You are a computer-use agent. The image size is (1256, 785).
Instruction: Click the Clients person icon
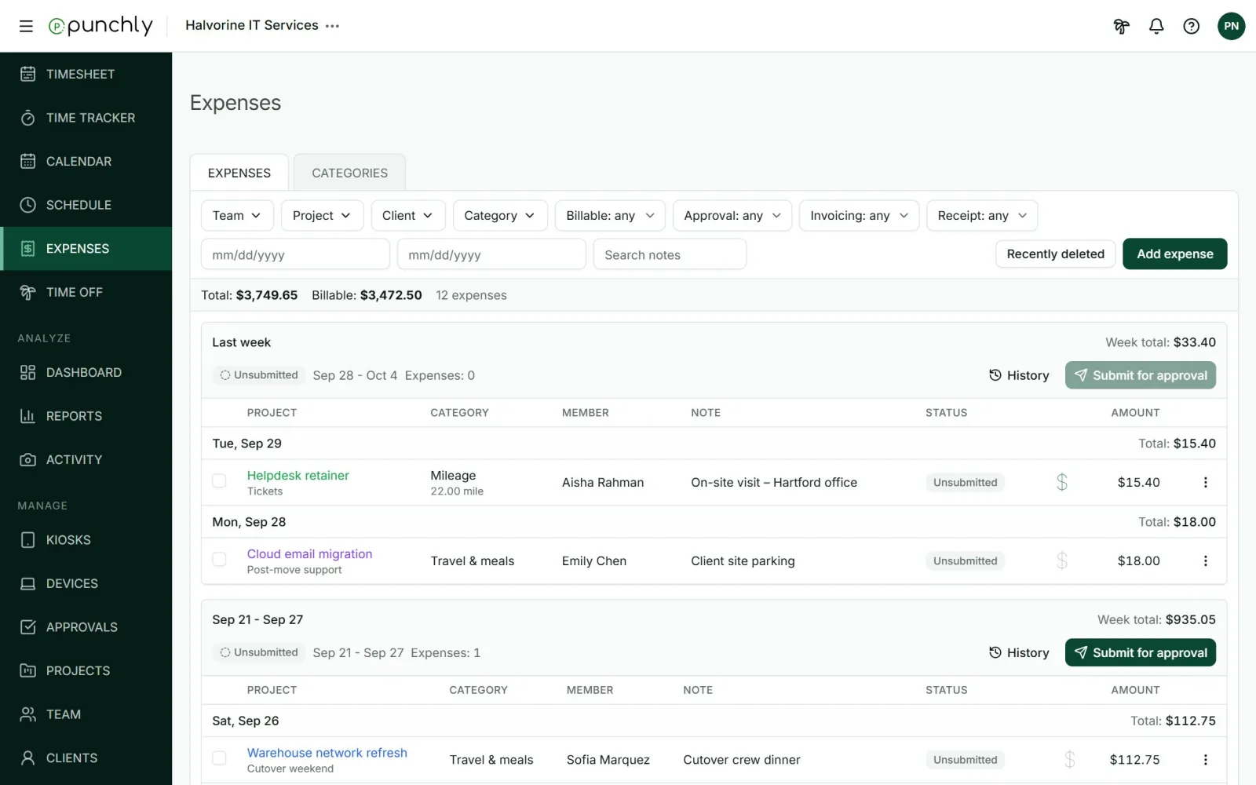tap(27, 758)
